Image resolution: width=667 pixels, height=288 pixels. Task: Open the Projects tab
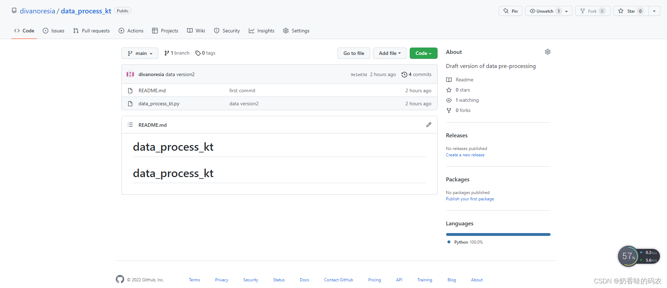click(x=165, y=31)
